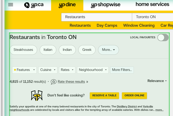
Task: Click the Restaurants in Toronto ON heading
Action: (x=43, y=37)
